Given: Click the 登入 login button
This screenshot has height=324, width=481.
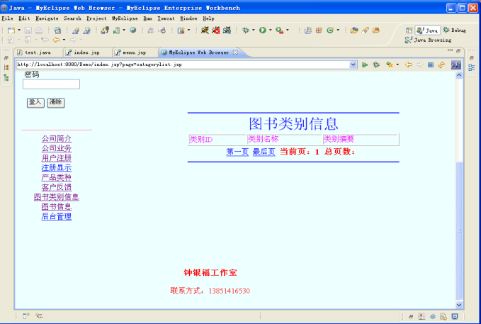Looking at the screenshot, I should click(35, 103).
